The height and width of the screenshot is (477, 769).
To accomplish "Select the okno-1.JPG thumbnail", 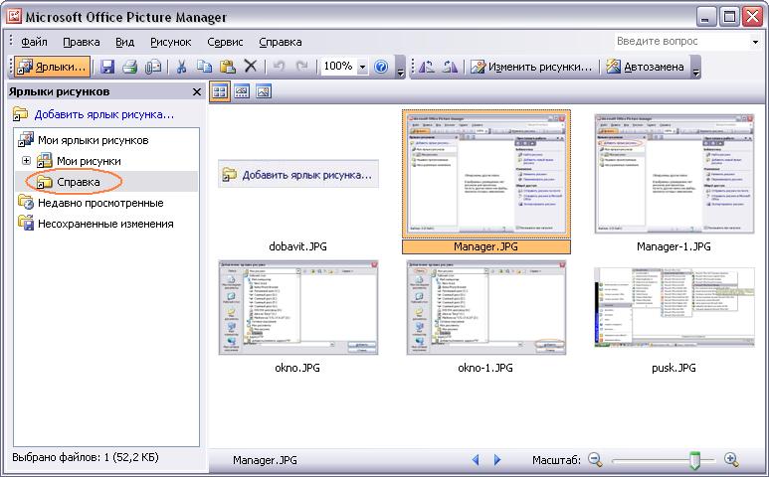I will (x=486, y=307).
